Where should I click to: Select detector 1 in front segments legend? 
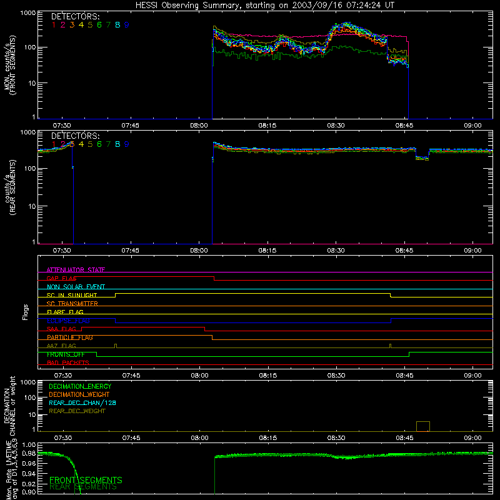(54, 25)
